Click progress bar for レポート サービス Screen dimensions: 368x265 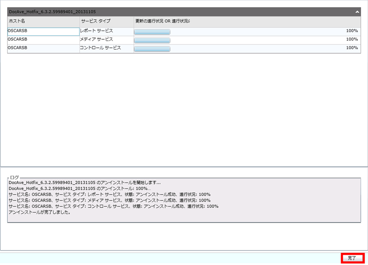tap(152, 32)
